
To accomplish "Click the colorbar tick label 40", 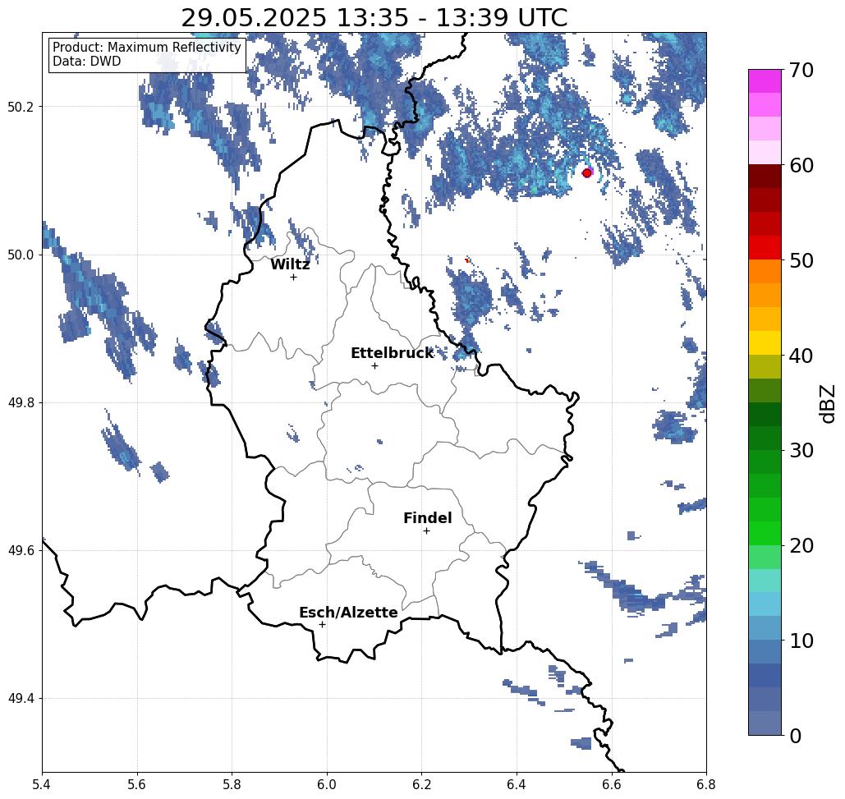I will point(801,356).
